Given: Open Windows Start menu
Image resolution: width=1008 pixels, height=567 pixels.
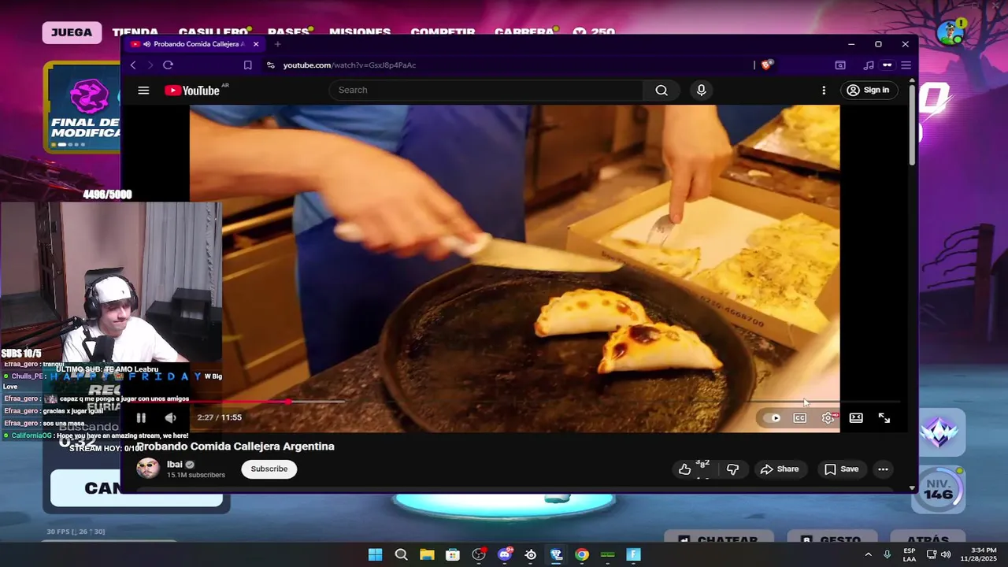Looking at the screenshot, I should pos(376,554).
